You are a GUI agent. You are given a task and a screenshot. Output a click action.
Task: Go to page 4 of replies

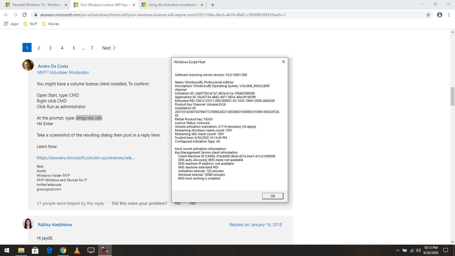click(x=62, y=48)
